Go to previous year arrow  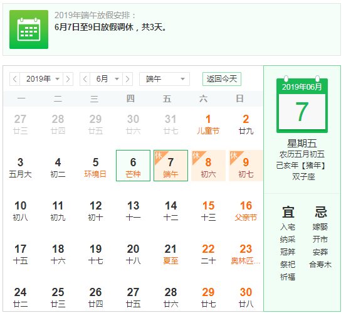(x=15, y=79)
